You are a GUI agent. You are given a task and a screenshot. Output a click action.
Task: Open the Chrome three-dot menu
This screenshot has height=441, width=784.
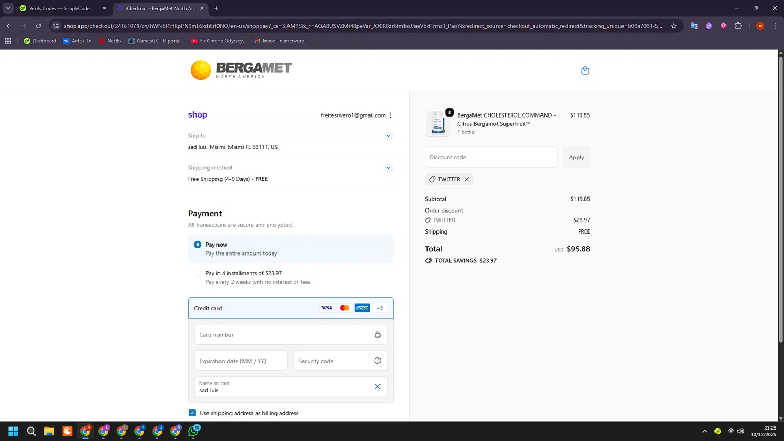click(x=775, y=26)
